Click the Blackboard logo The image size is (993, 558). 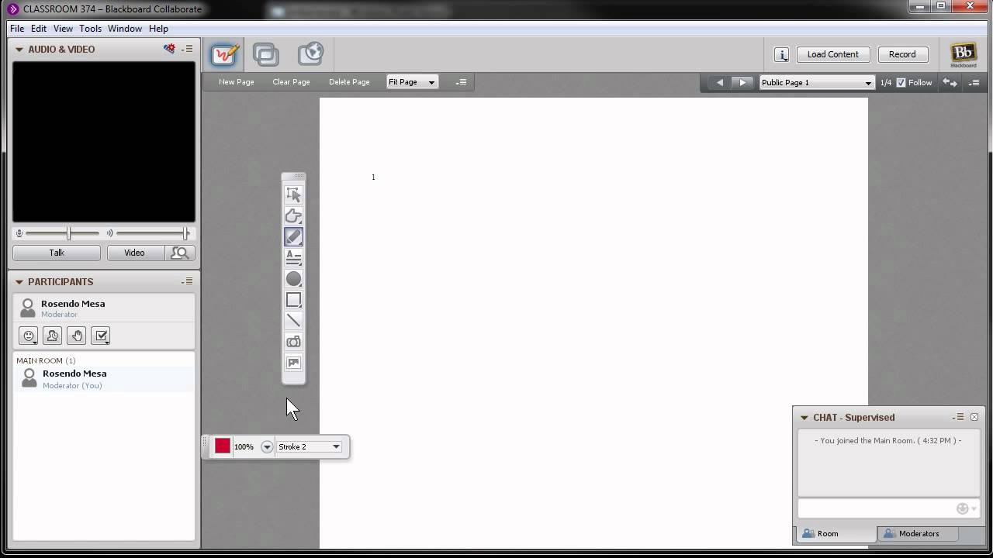click(x=964, y=54)
